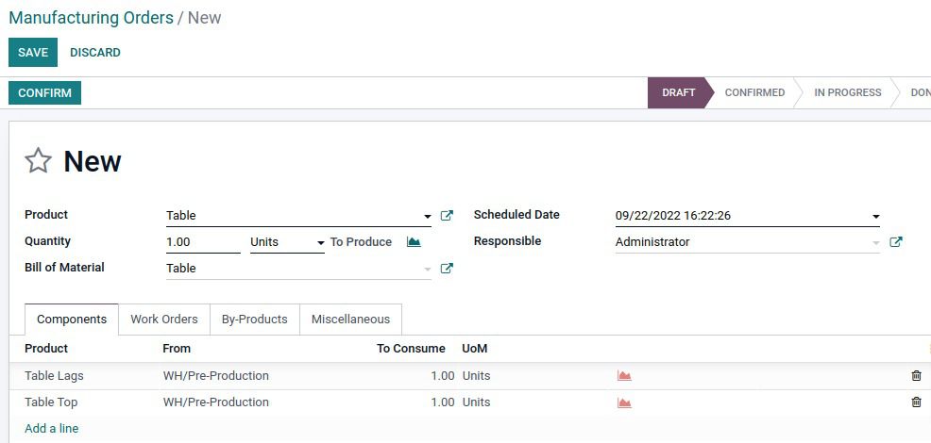Expand the Product dropdown
931x443 pixels.
tap(428, 217)
